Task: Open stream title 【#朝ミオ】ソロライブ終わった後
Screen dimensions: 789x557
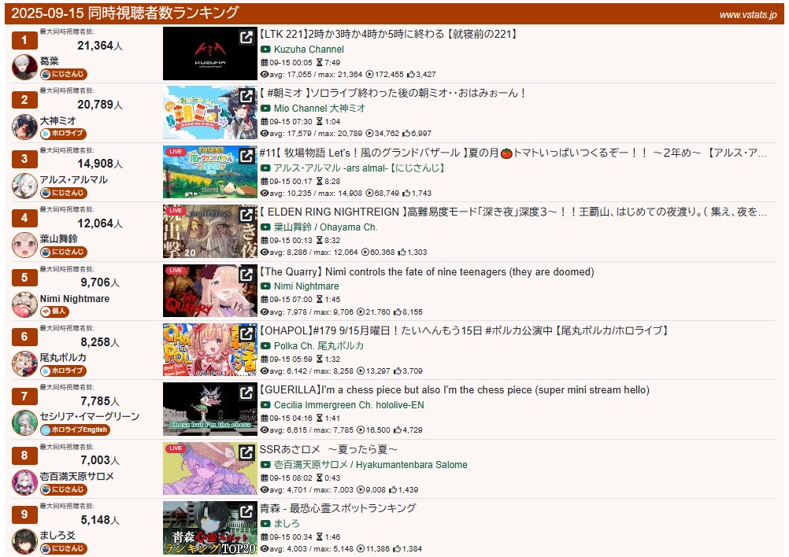Action: 392,93
